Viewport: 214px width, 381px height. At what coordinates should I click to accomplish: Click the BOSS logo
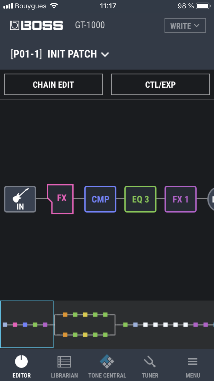pos(37,25)
